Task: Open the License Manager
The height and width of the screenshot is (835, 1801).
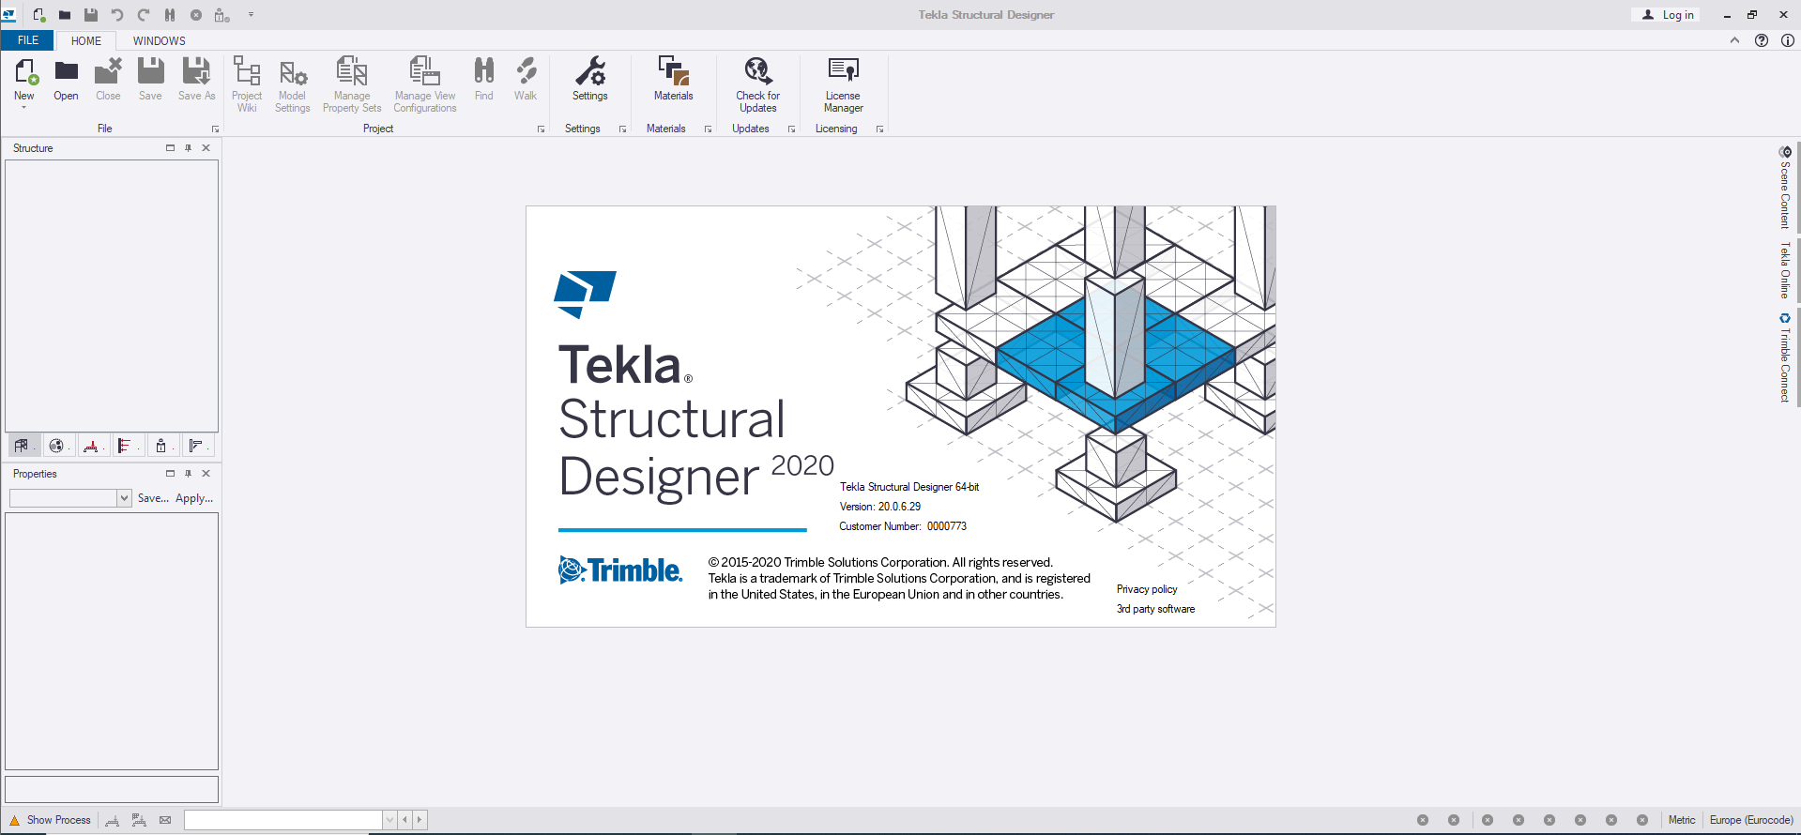Action: point(843,84)
